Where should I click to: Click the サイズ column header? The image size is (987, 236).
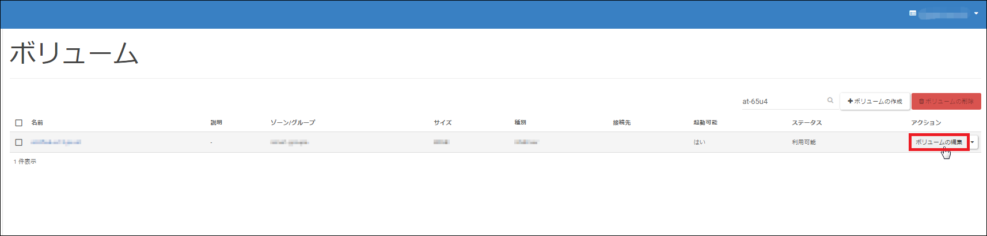[443, 122]
